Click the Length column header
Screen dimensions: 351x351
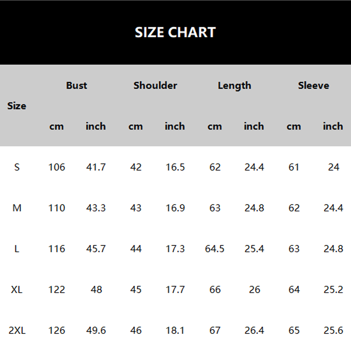(234, 86)
